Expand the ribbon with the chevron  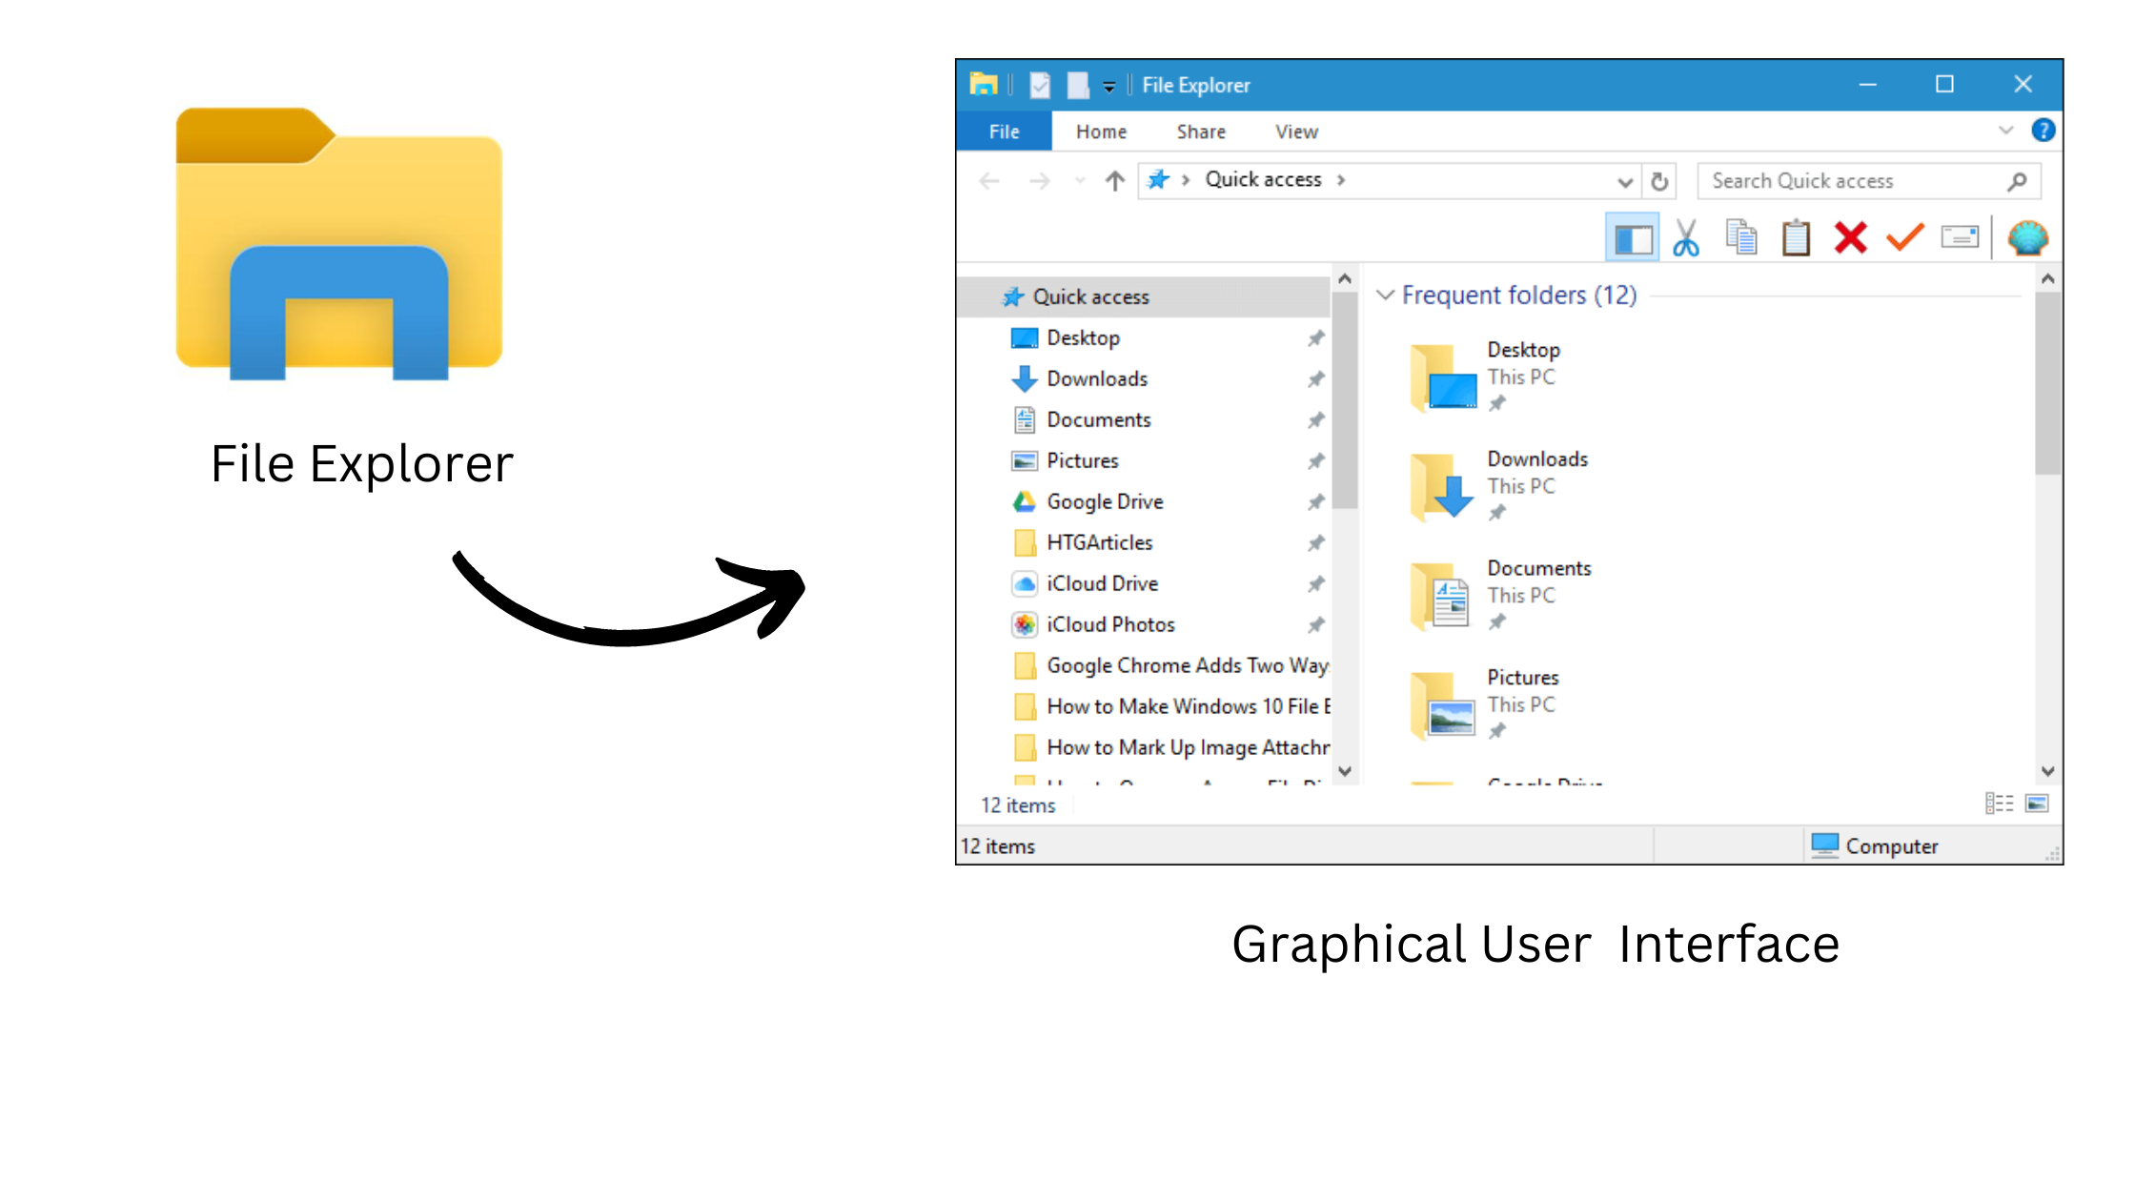tap(2005, 131)
